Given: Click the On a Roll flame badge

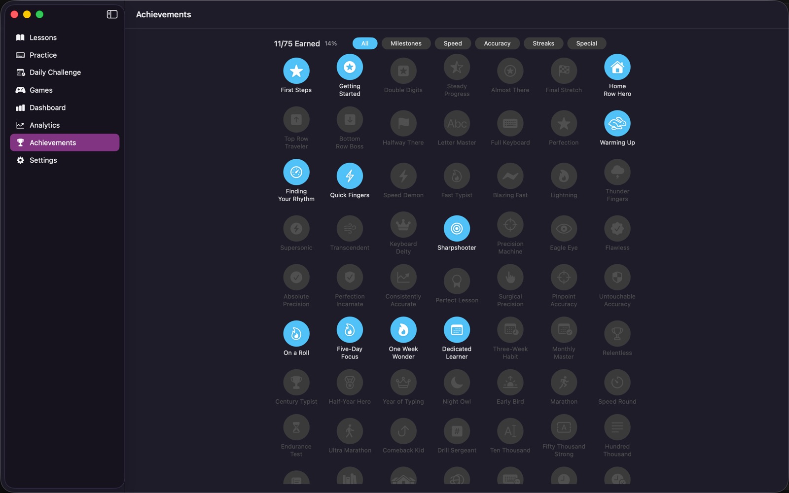Looking at the screenshot, I should [x=296, y=334].
